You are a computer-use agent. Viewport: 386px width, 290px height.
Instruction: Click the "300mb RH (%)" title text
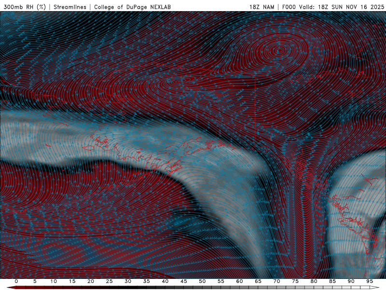25,7
